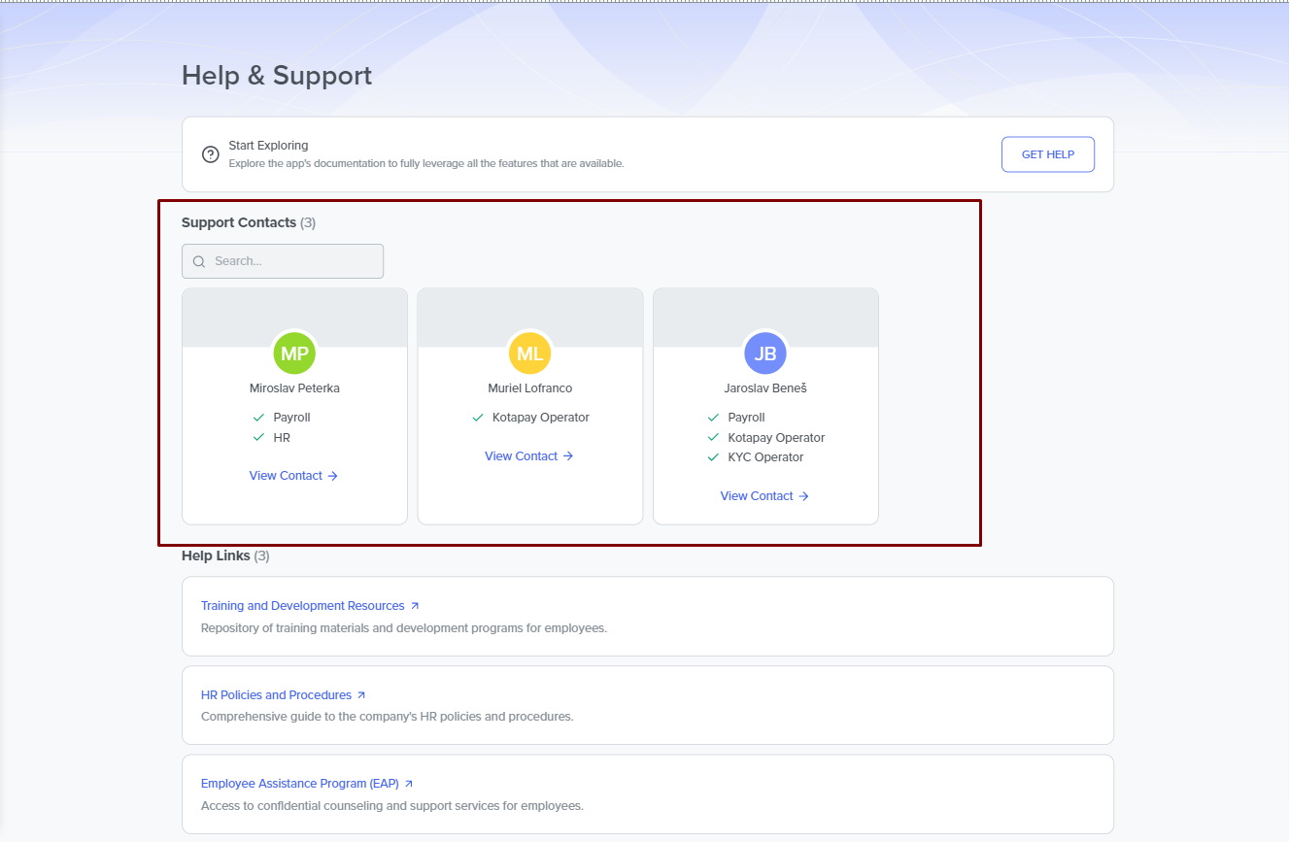
Task: Click the checkmark beside Miroslav's HR role
Action: point(259,438)
